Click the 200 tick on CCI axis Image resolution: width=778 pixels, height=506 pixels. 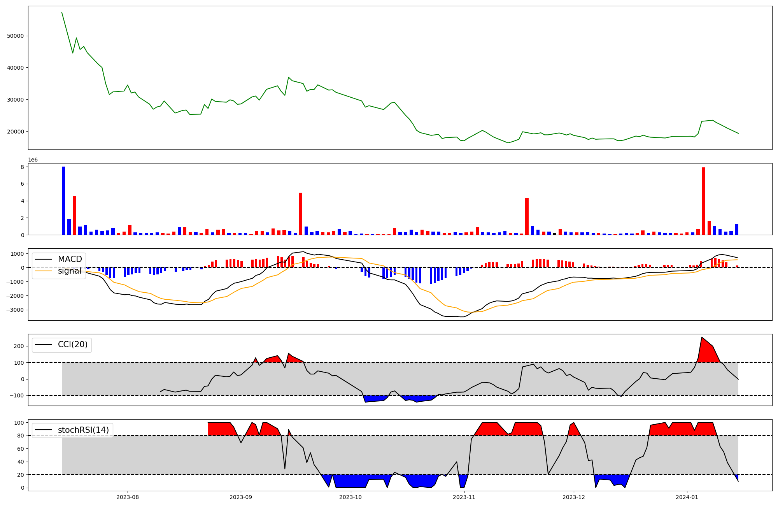[19, 346]
